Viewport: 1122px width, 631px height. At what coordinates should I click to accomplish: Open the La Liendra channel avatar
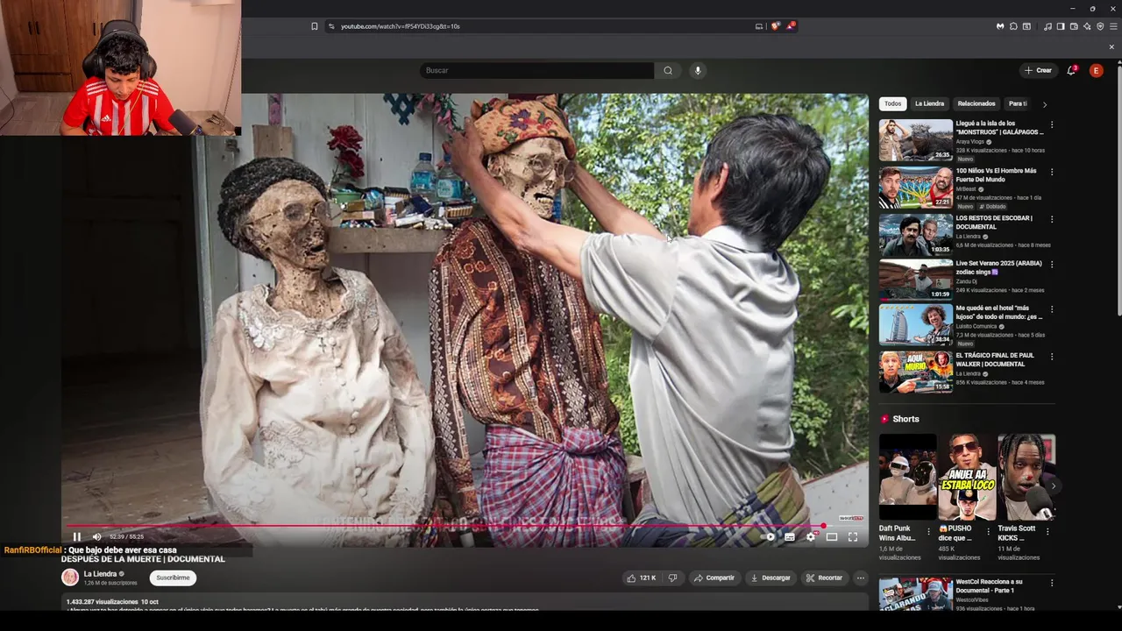pyautogui.click(x=70, y=578)
